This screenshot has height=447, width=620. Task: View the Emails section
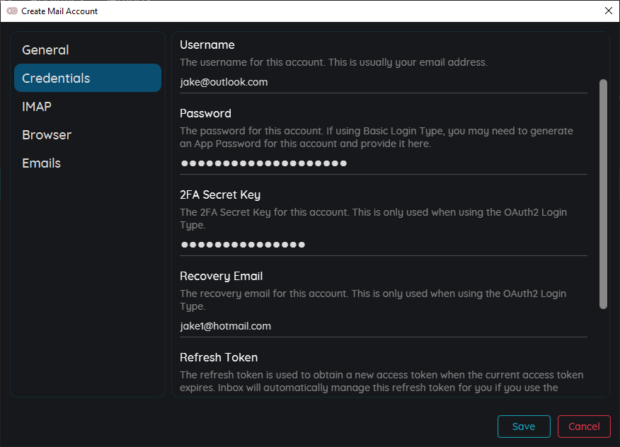tap(41, 163)
